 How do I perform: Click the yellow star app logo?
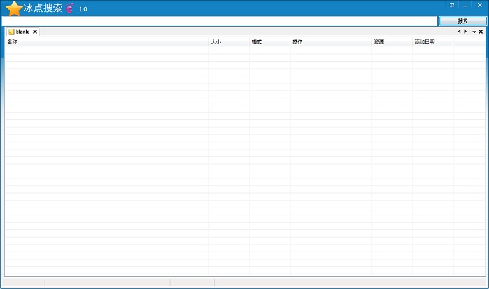click(14, 8)
